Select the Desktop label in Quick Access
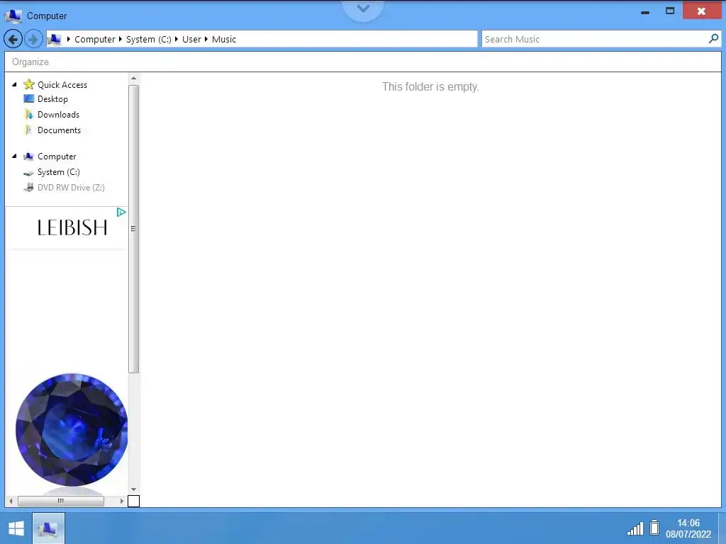This screenshot has width=726, height=544. tap(52, 99)
